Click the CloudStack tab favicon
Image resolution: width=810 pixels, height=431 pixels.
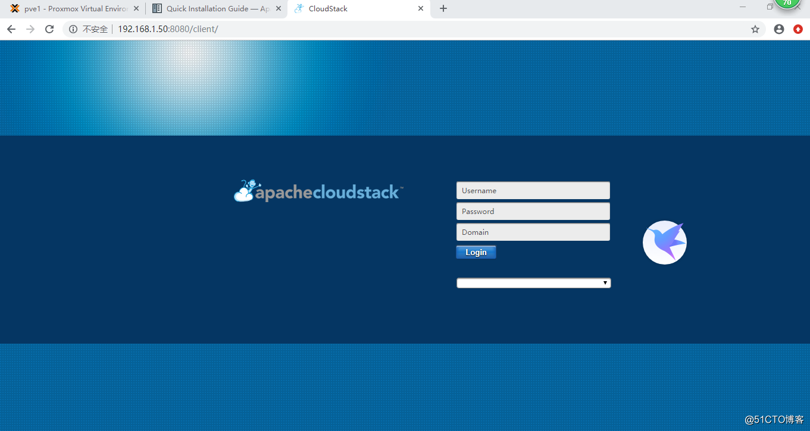click(x=299, y=9)
